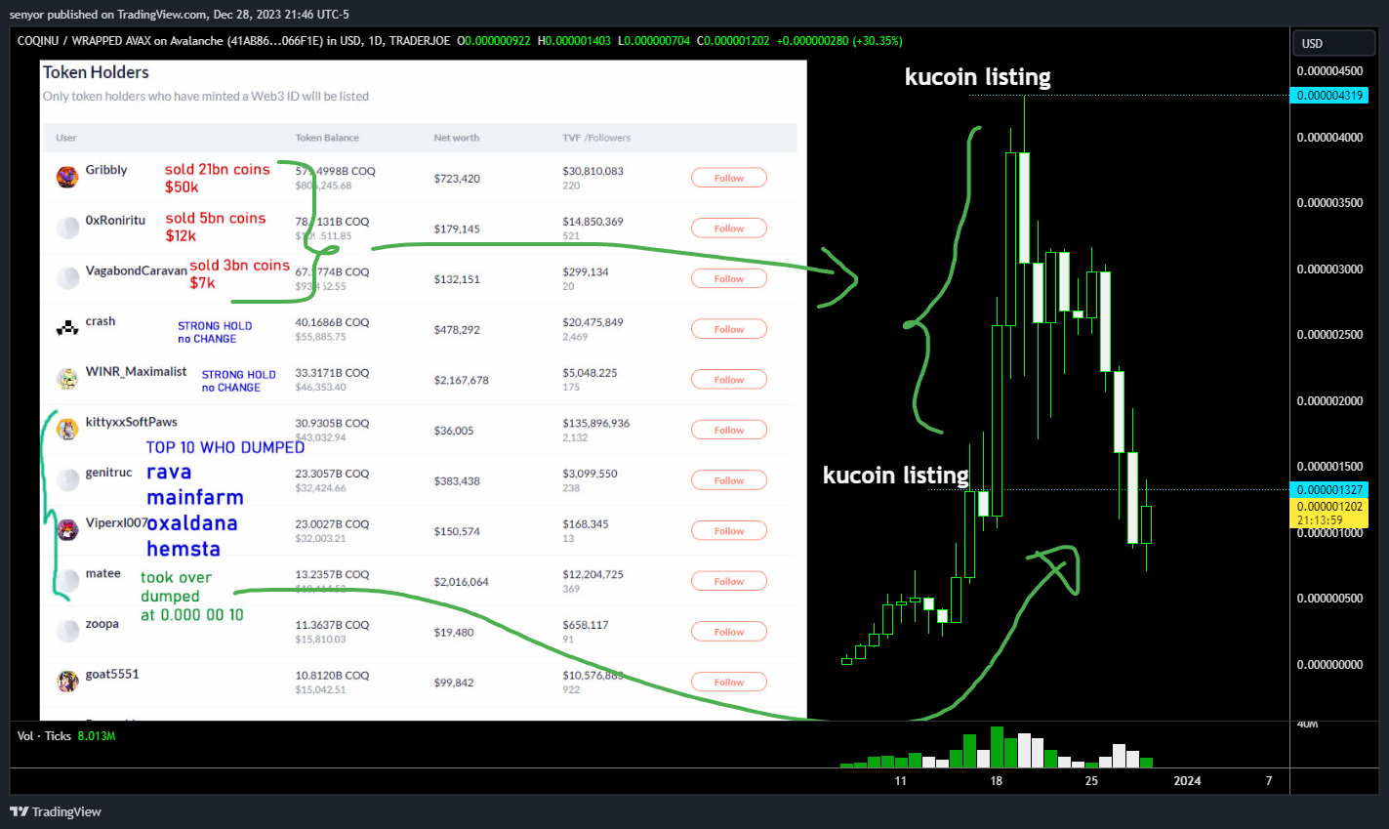Click the User column header
Image resolution: width=1389 pixels, height=829 pixels.
pos(66,138)
